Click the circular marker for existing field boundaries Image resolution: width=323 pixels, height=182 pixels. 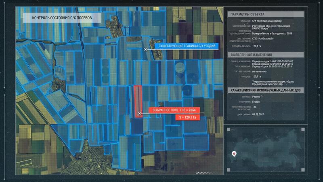tap(146, 49)
